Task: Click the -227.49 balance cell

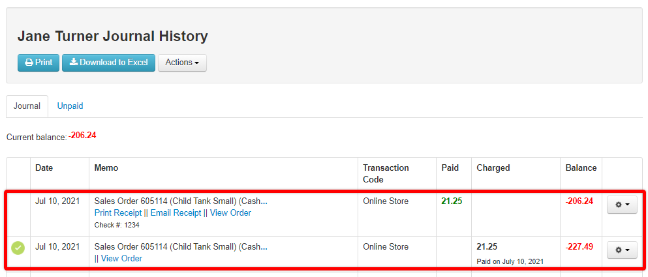Action: pos(579,247)
